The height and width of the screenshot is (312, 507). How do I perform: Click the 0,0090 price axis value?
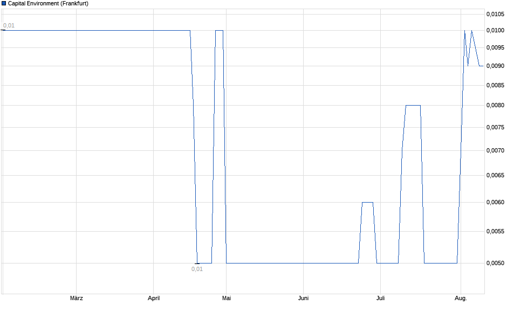[495, 66]
